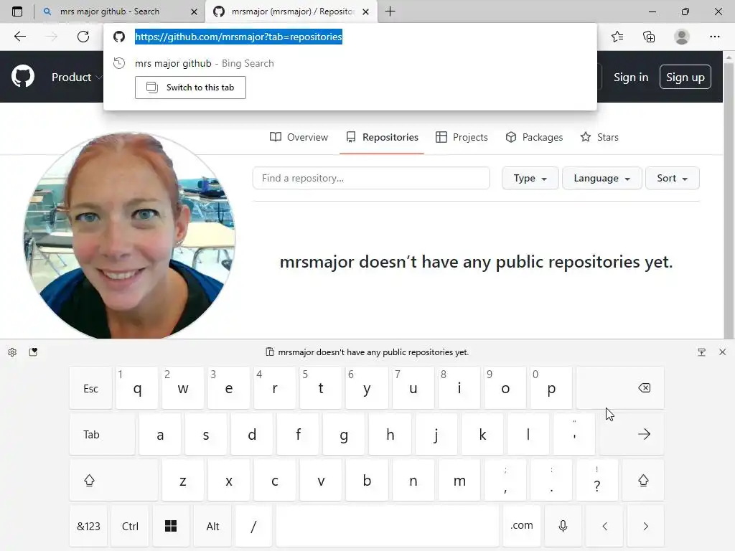Switch keyboard to &123 symbols layout
The image size is (735, 551).
pos(88,526)
